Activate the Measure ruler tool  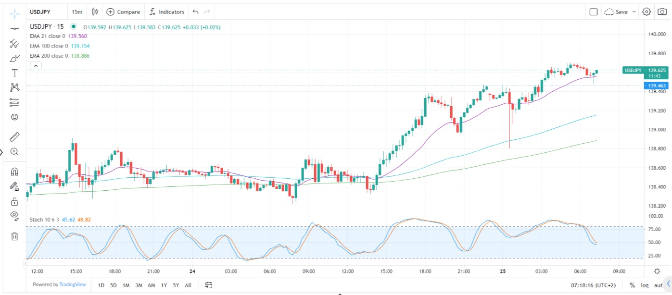tap(14, 136)
